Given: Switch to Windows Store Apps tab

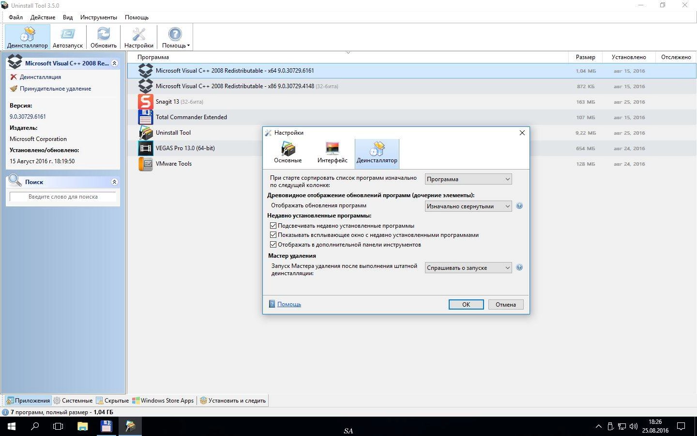Looking at the screenshot, I should tap(163, 401).
